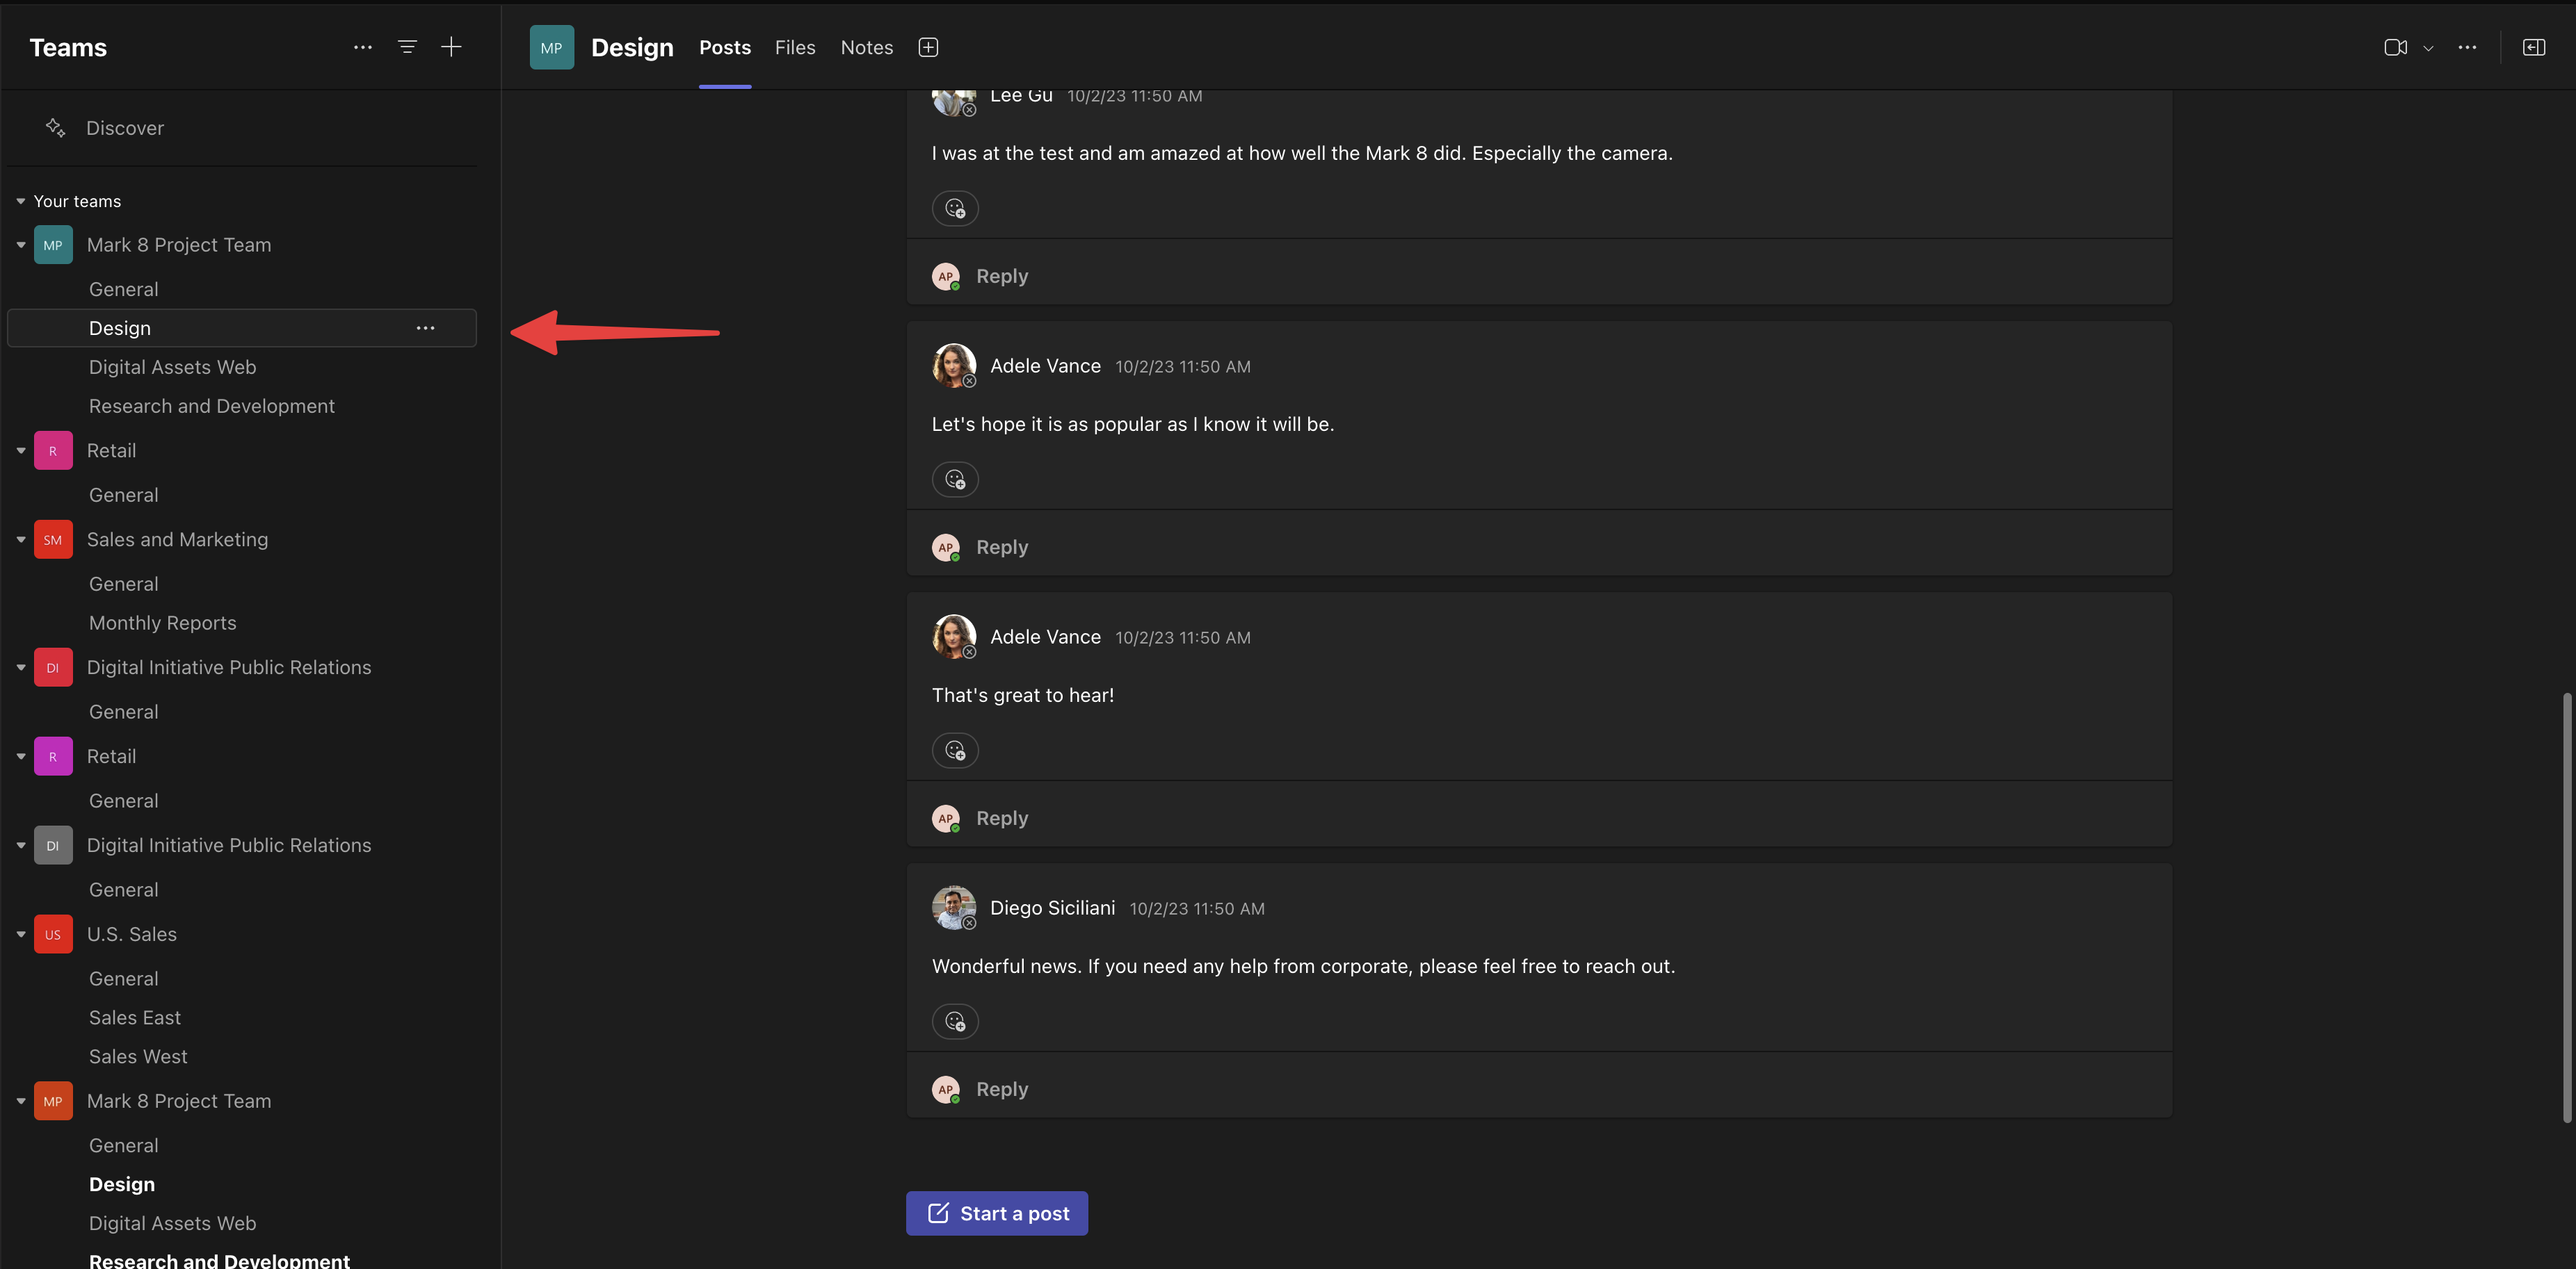This screenshot has height=1269, width=2576.
Task: Reply to Lee Gu's post
Action: pyautogui.click(x=1001, y=276)
